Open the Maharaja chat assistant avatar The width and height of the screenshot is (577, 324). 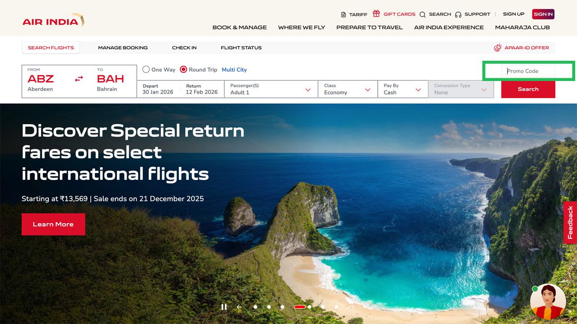coord(548,301)
